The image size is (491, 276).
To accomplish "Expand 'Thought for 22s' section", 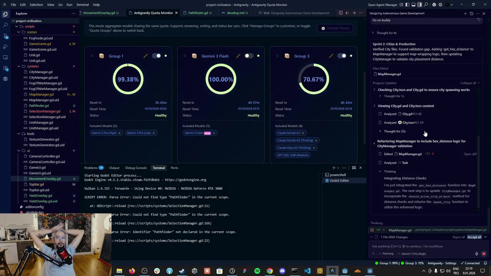I will [x=392, y=131].
